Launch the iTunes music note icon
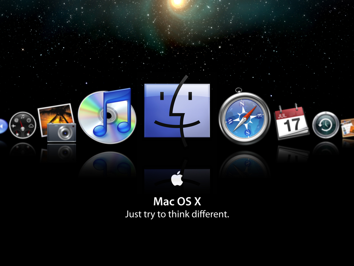 pyautogui.click(x=107, y=116)
